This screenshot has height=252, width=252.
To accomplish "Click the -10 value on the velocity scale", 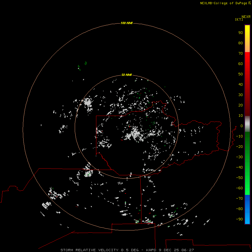I will pyautogui.click(x=239, y=136).
